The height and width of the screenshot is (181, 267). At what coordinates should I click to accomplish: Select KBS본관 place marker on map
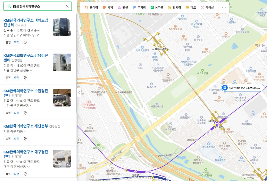pos(151,85)
